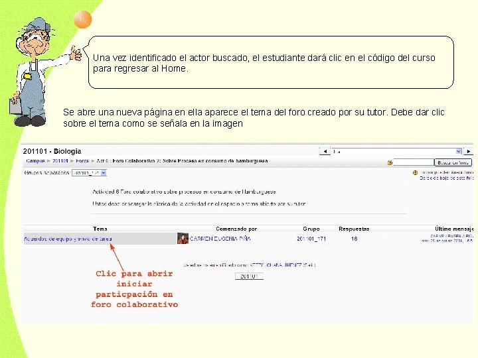The width and height of the screenshot is (478, 358).
Task: Open Foros breadcrumb link
Action: [x=82, y=160]
